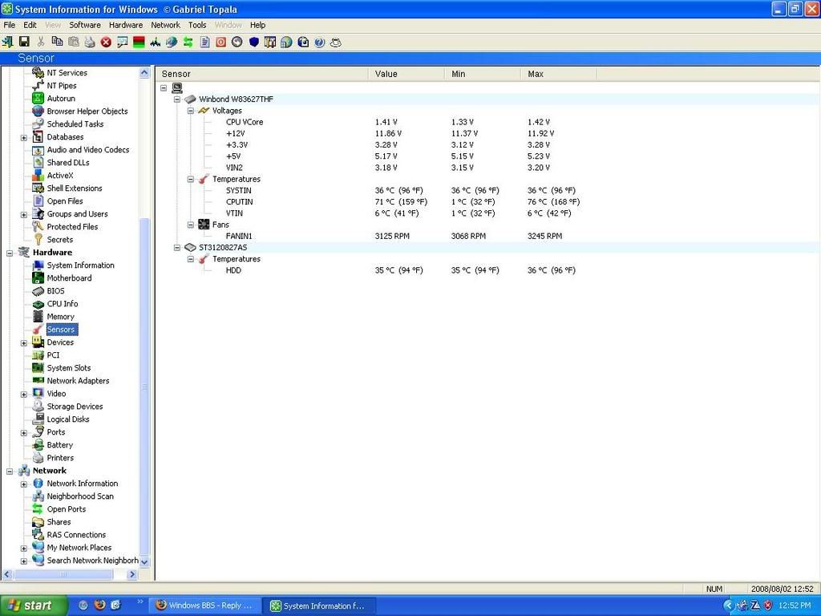Collapse the Network section in sidebar
The height and width of the screenshot is (616, 821).
click(10, 471)
